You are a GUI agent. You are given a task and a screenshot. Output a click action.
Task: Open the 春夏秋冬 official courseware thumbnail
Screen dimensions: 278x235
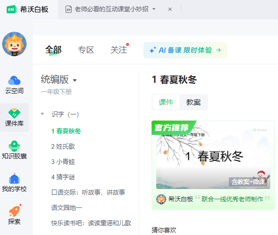click(x=213, y=155)
